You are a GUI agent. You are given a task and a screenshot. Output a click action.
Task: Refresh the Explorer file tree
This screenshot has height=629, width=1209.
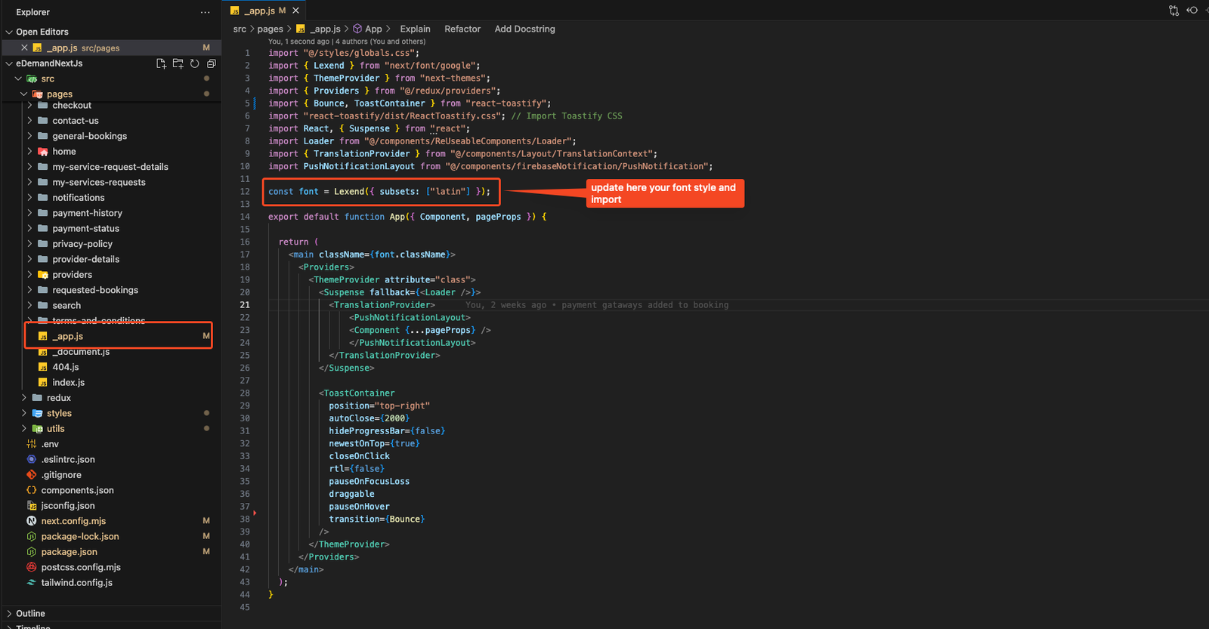click(x=195, y=63)
